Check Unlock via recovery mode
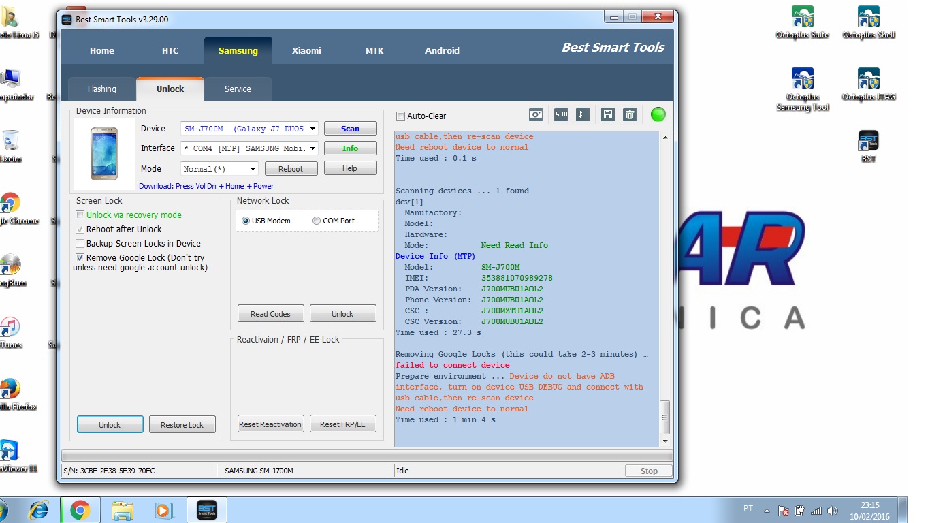 point(80,215)
